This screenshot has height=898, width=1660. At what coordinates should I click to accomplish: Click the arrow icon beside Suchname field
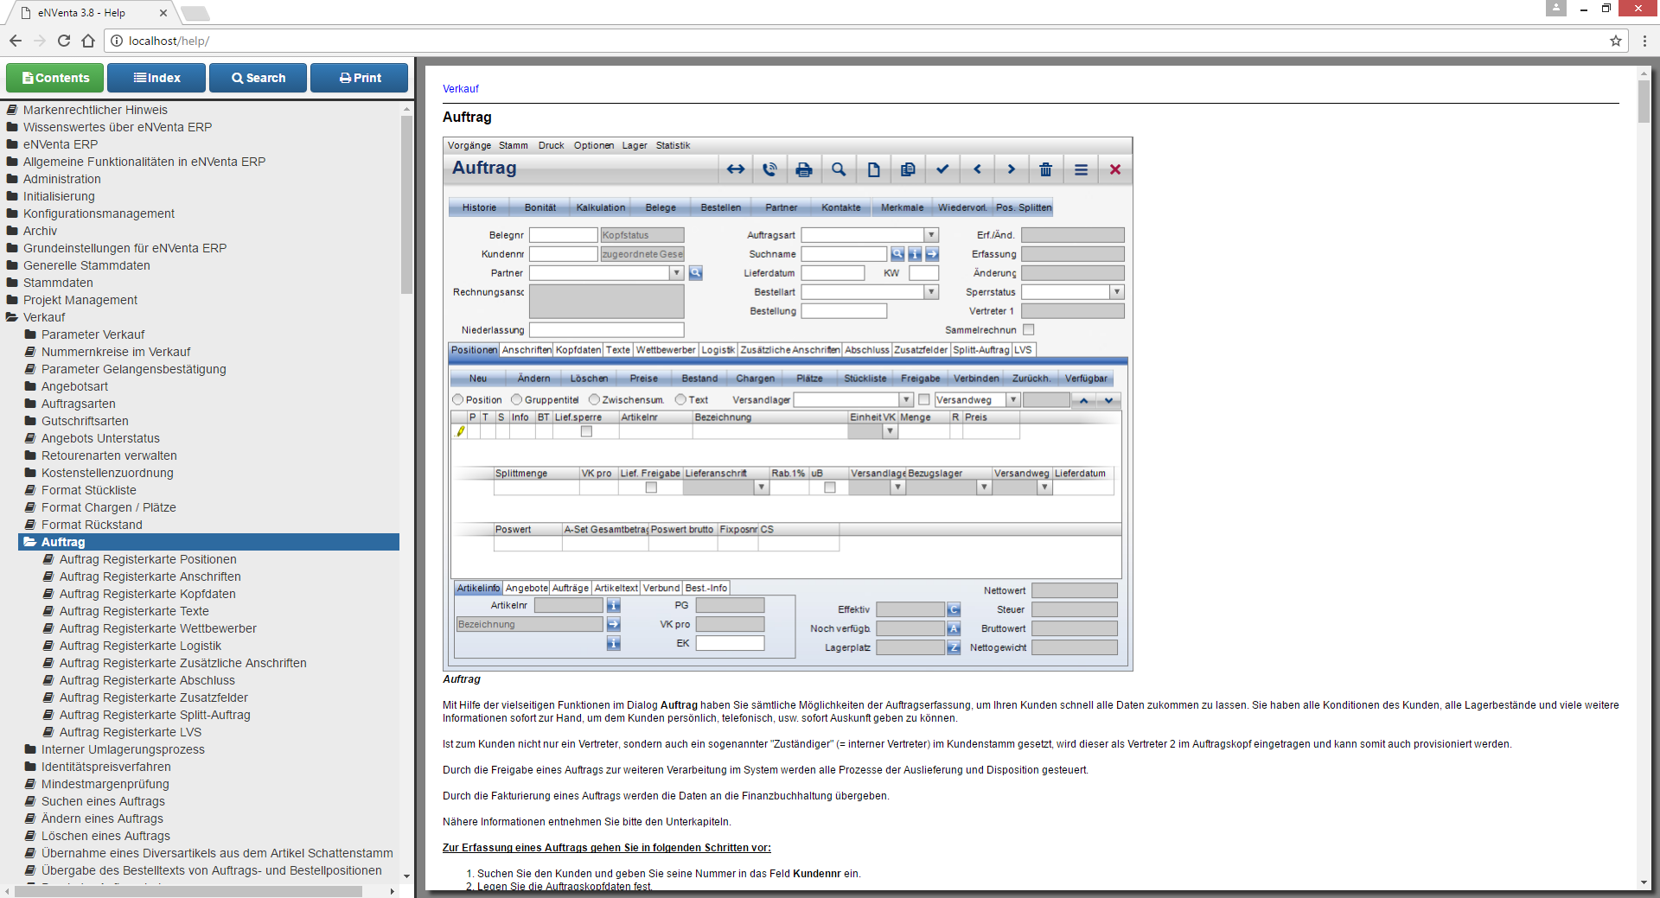pyautogui.click(x=932, y=254)
